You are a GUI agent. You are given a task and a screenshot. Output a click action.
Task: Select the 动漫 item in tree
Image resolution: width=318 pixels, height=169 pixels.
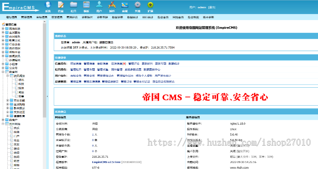(17, 152)
